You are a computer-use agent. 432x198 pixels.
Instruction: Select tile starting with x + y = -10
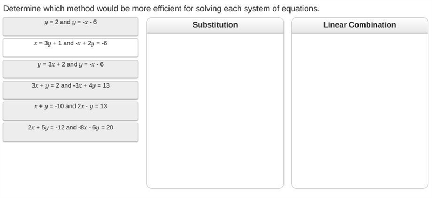coord(71,111)
